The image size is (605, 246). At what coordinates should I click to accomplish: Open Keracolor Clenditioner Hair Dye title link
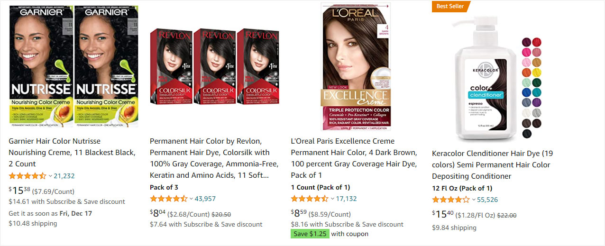click(493, 164)
